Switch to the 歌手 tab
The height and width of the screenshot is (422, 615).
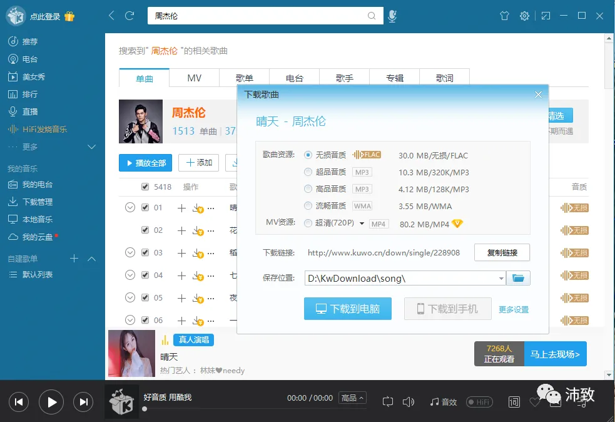(344, 78)
